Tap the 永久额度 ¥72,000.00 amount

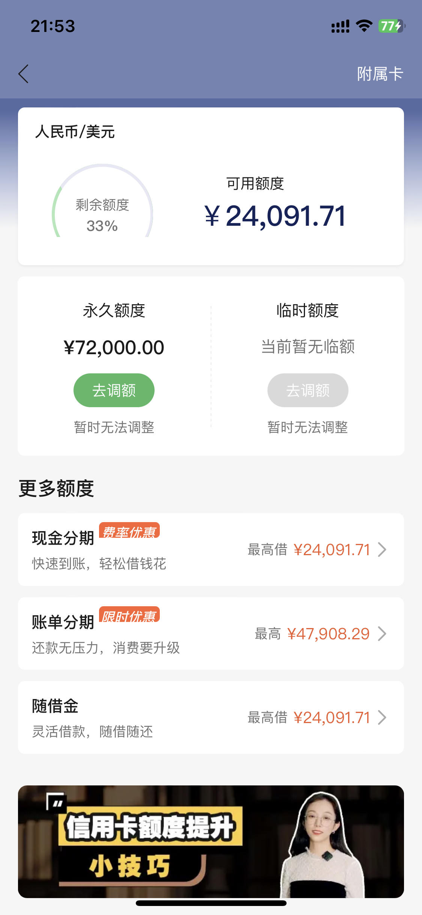114,347
